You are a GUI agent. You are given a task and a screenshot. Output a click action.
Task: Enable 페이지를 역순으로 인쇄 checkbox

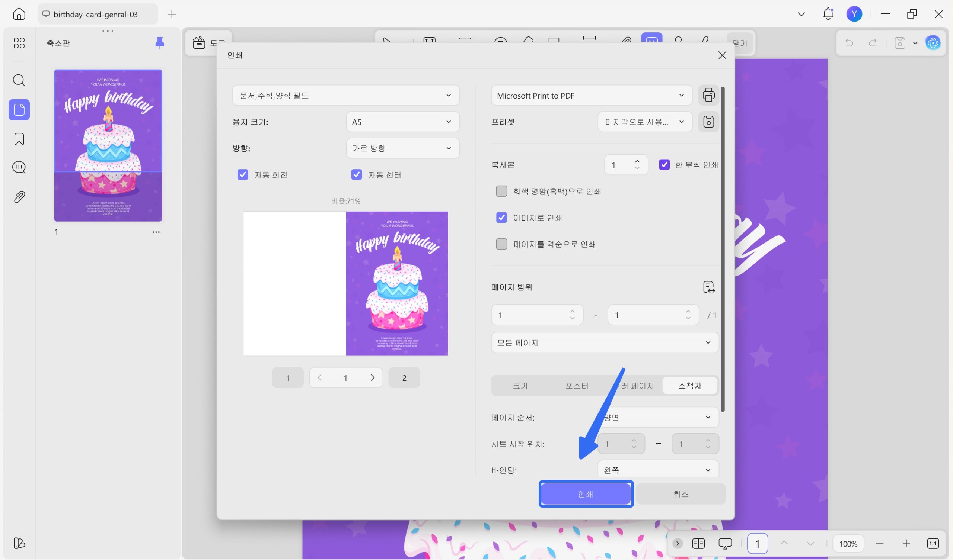[501, 244]
